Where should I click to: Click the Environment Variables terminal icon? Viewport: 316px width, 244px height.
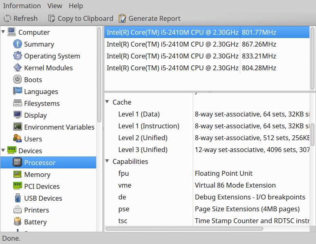pyautogui.click(x=18, y=127)
